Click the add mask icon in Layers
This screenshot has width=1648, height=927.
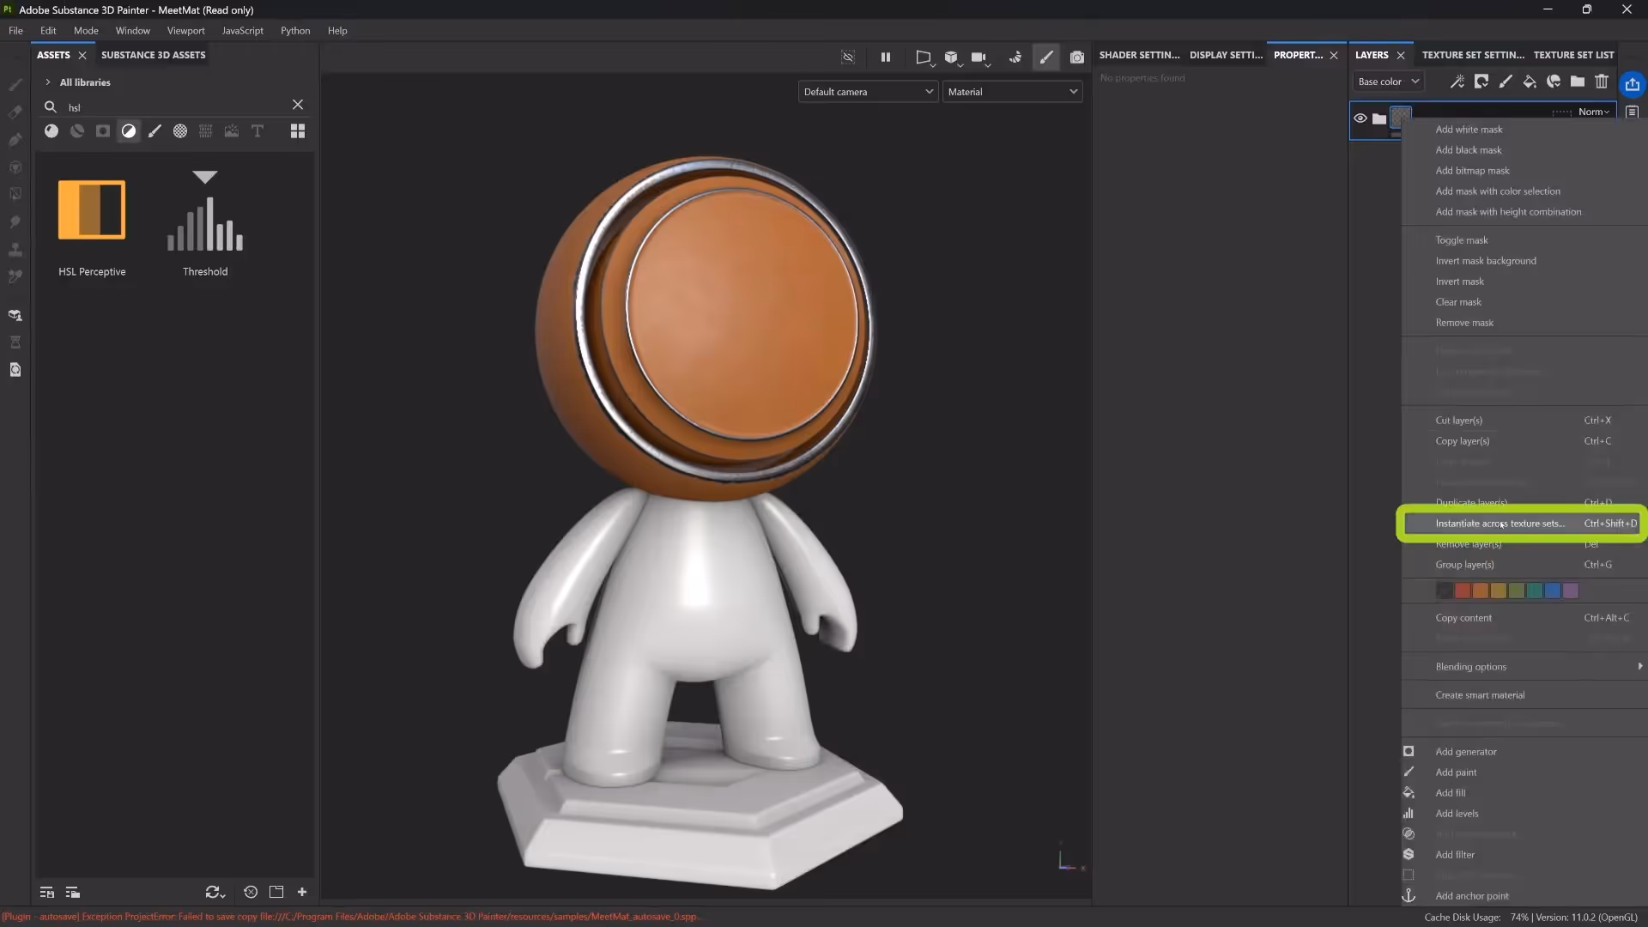pos(1481,82)
